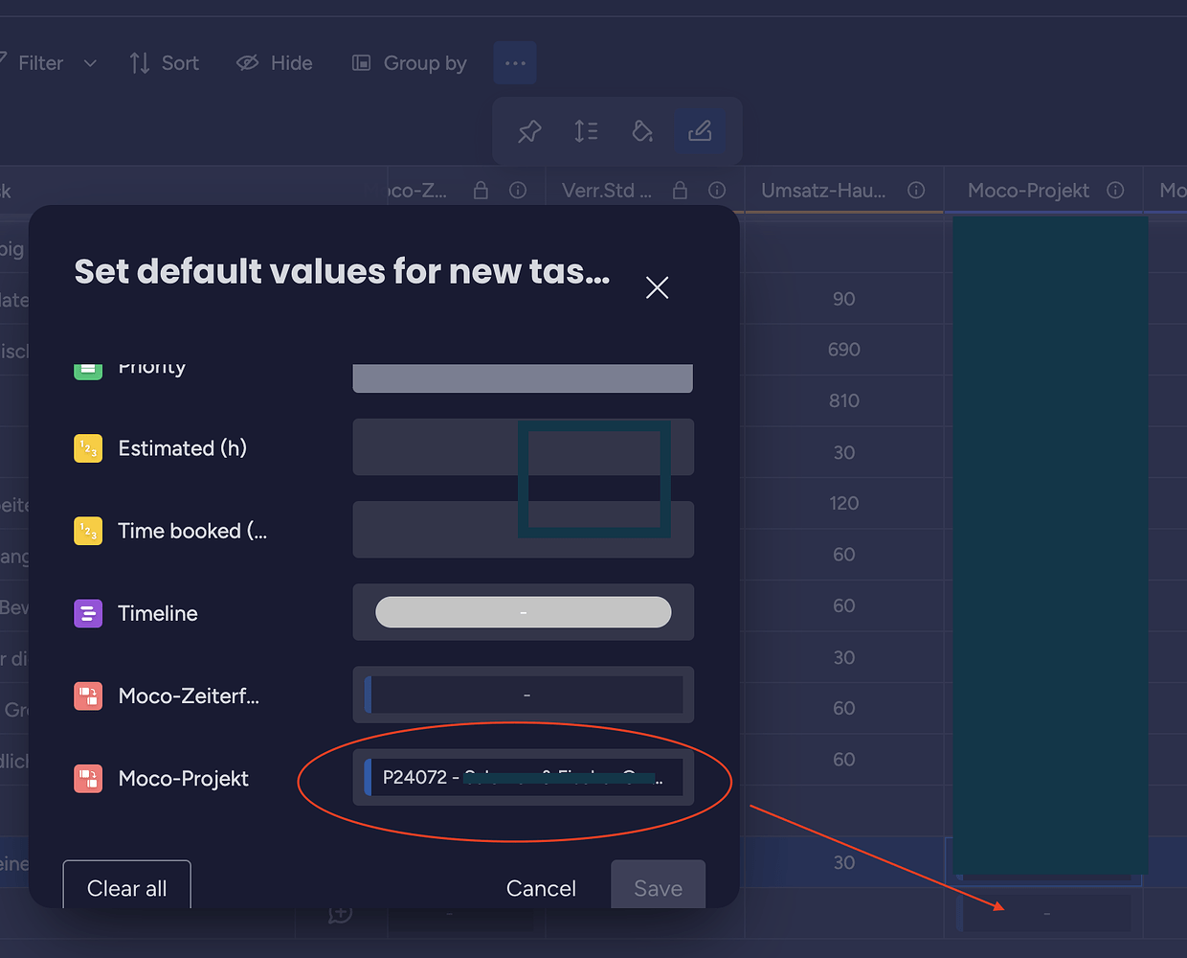Open the Timeline date selector
This screenshot has height=958, width=1187.
(x=523, y=612)
